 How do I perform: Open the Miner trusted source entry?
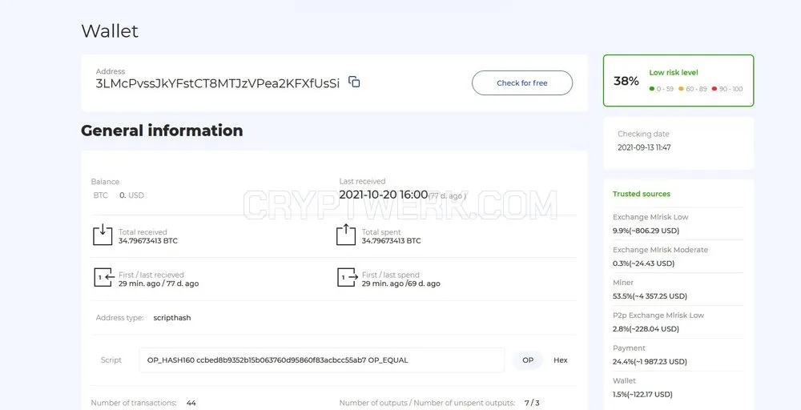click(678, 290)
